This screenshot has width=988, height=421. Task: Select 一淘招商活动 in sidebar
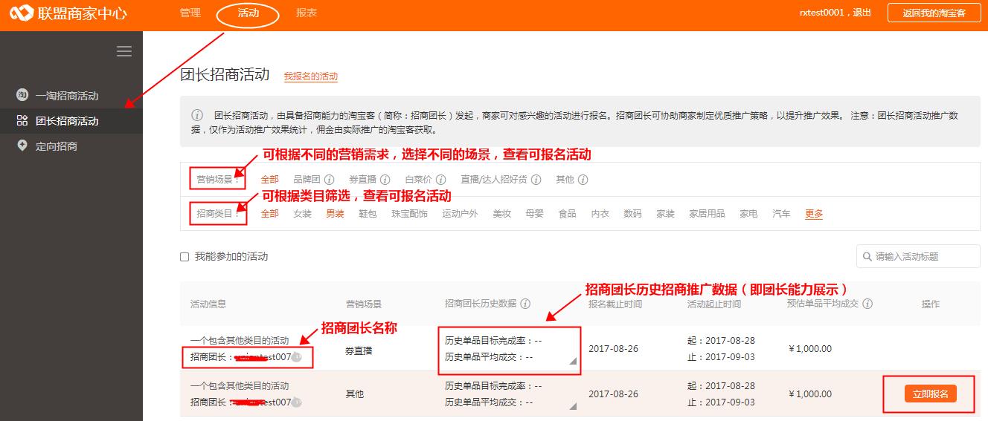pyautogui.click(x=67, y=96)
